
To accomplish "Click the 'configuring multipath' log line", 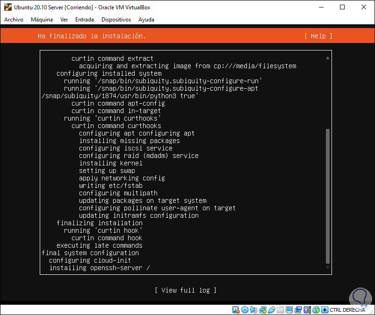I will coord(118,193).
